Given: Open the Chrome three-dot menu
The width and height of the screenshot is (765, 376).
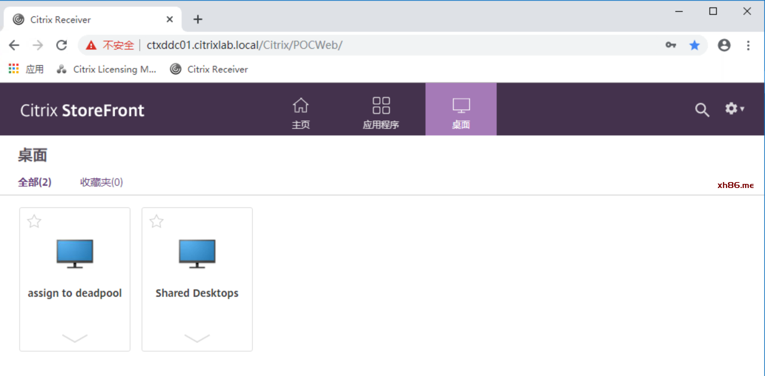Looking at the screenshot, I should [x=748, y=45].
